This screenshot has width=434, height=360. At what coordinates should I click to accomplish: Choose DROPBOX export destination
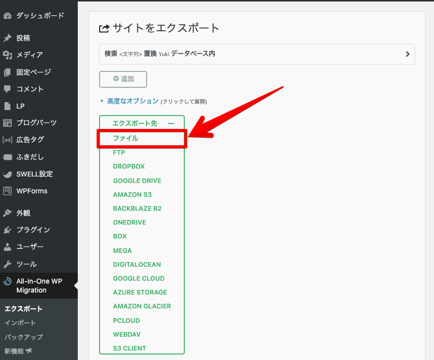coord(129,167)
